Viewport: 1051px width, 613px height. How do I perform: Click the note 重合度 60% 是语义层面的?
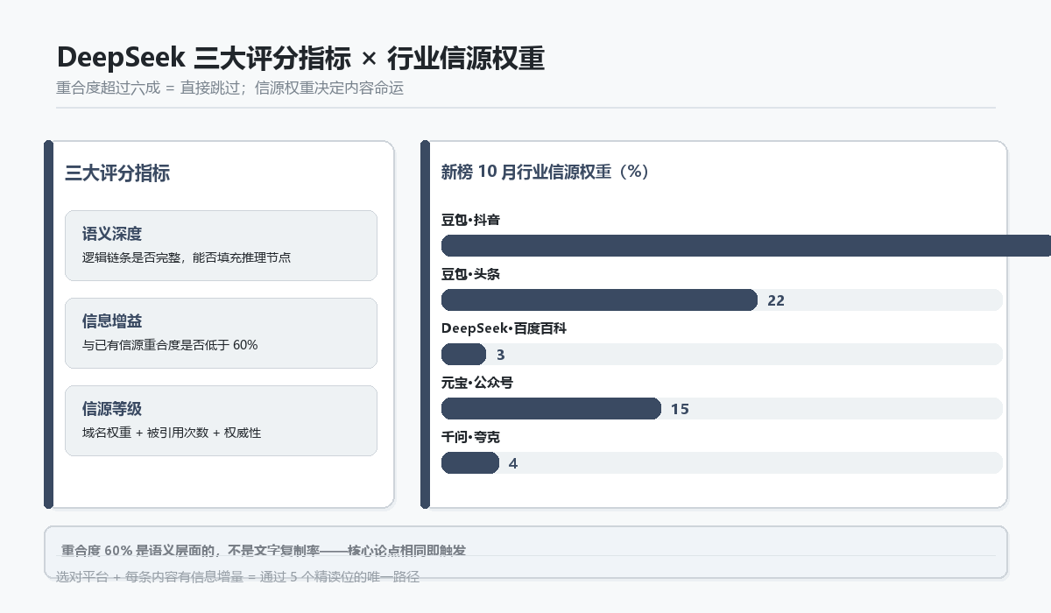pyautogui.click(x=139, y=550)
